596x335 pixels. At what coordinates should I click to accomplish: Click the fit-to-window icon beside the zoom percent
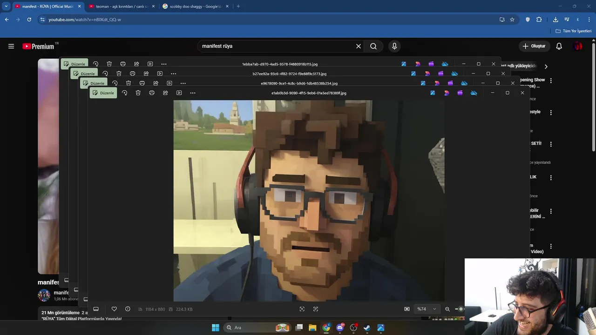[x=407, y=309]
